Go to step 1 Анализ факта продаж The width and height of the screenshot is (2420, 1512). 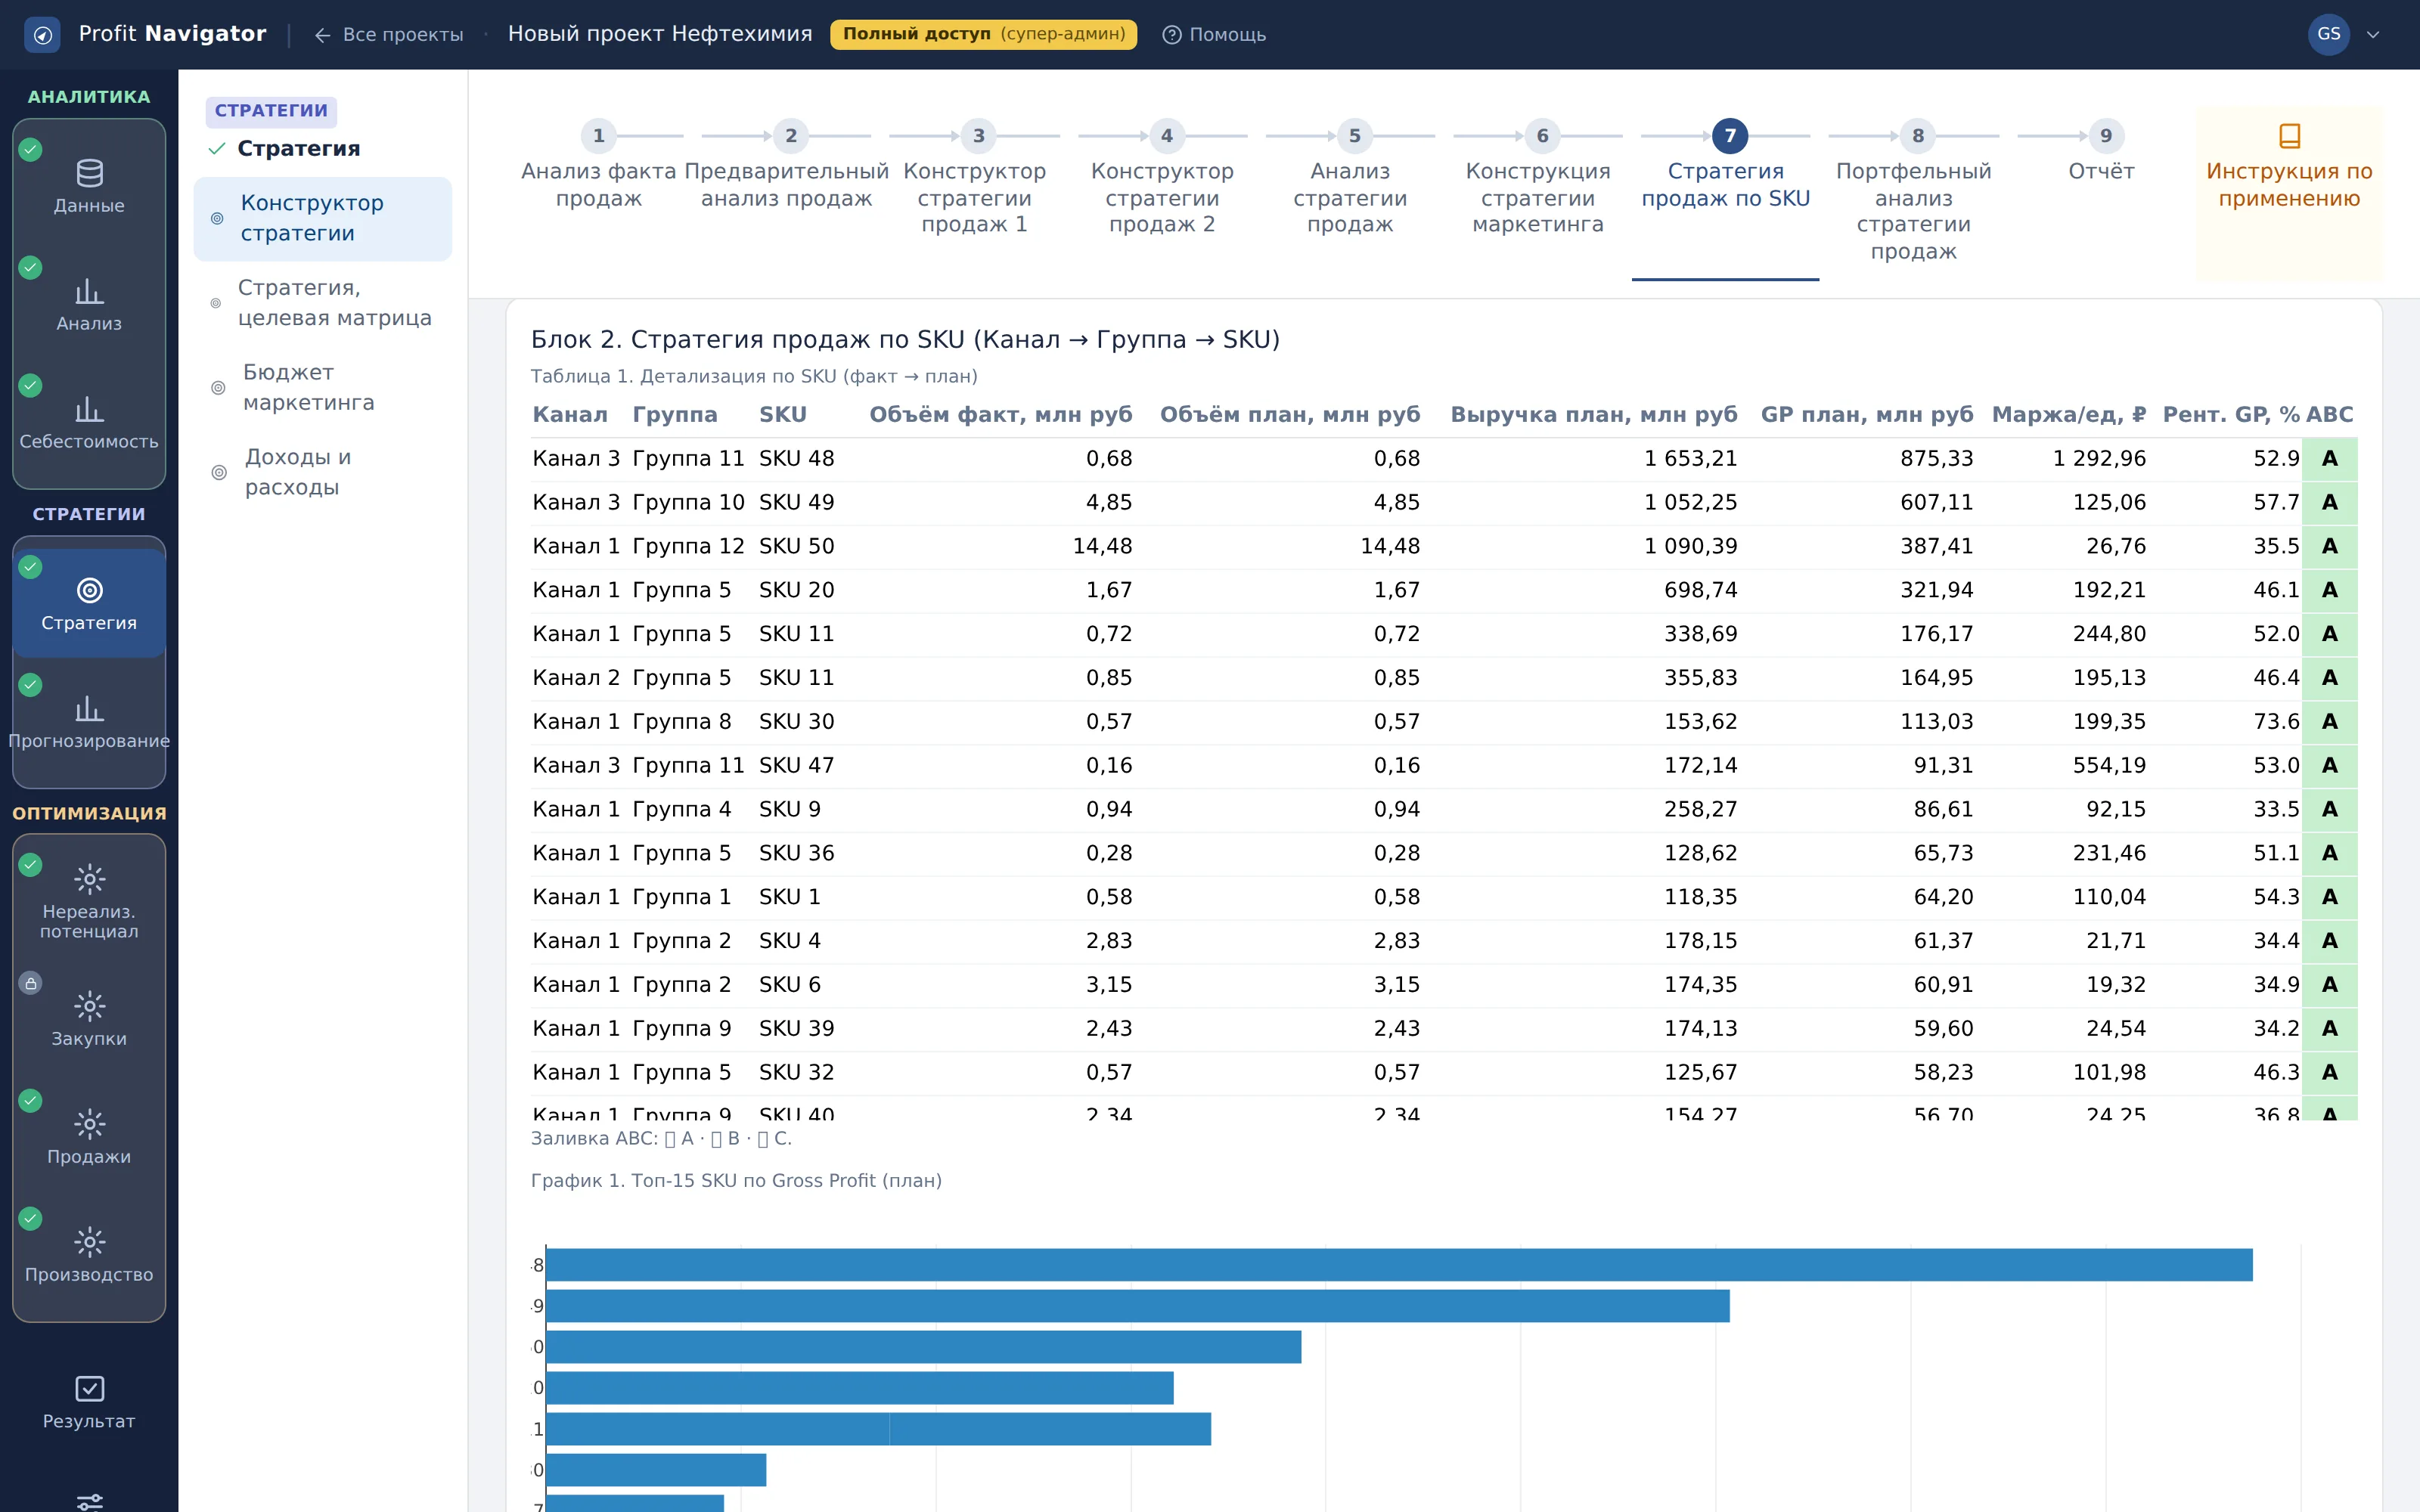tap(598, 165)
